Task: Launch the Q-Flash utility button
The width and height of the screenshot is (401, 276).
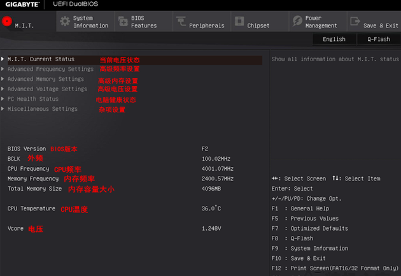Action: 378,39
